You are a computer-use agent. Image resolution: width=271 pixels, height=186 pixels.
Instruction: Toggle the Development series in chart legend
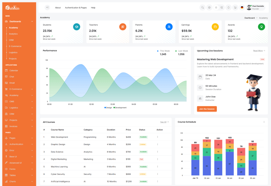[120, 108]
